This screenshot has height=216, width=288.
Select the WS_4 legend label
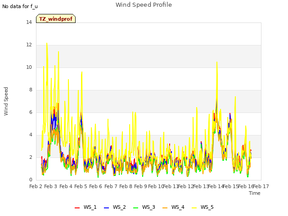click(x=178, y=207)
